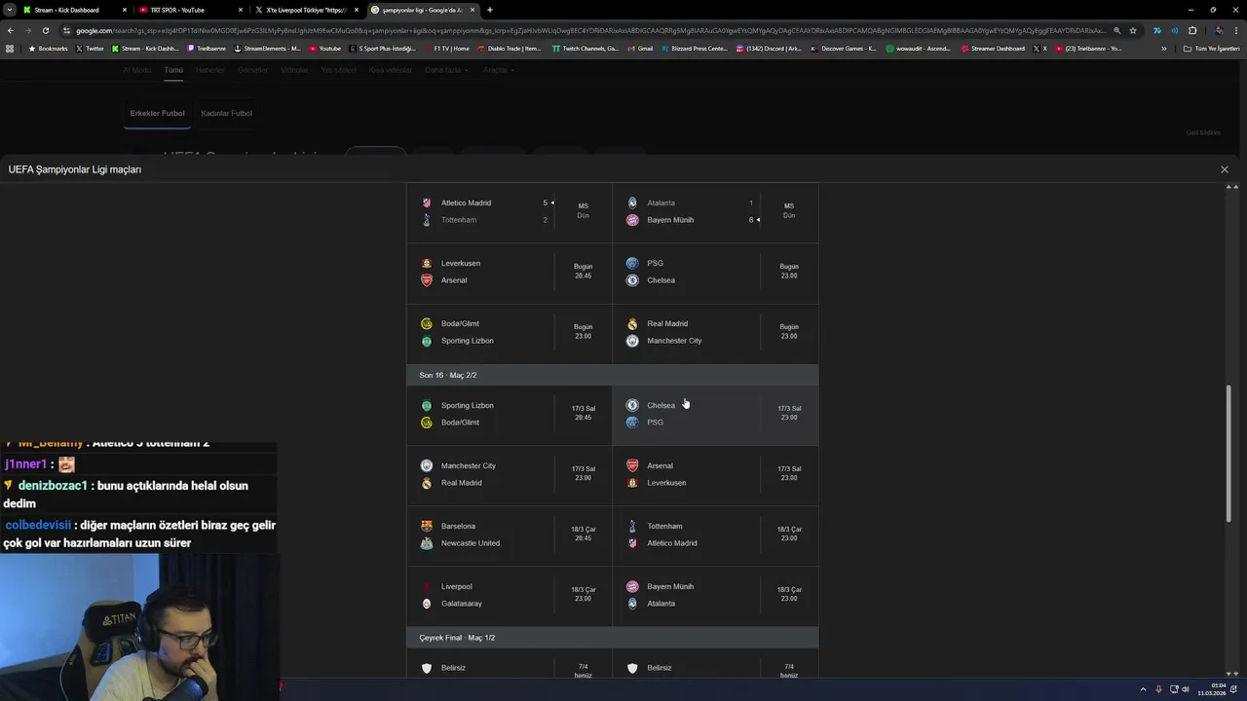The width and height of the screenshot is (1247, 701).
Task: Bookmark this page with star icon
Action: click(1133, 30)
